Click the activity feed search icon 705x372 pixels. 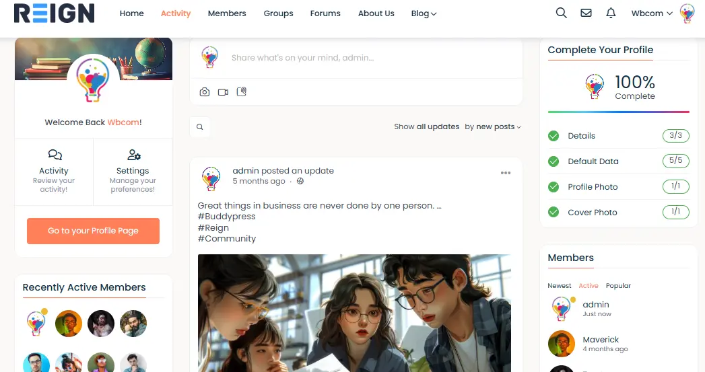click(x=200, y=127)
